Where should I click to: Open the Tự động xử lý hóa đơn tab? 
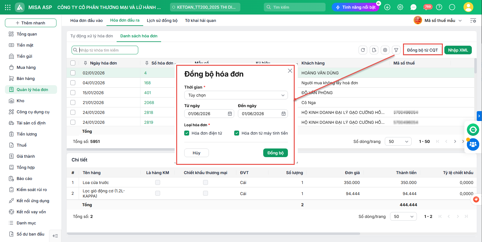tap(92, 36)
